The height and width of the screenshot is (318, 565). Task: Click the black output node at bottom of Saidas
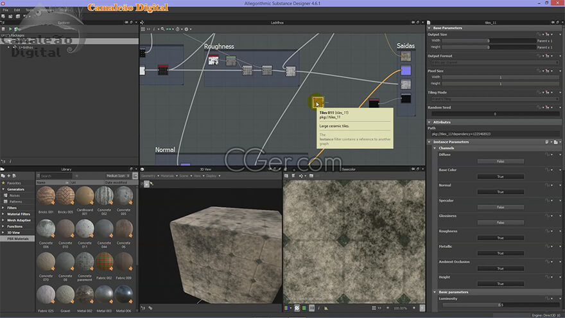click(406, 98)
